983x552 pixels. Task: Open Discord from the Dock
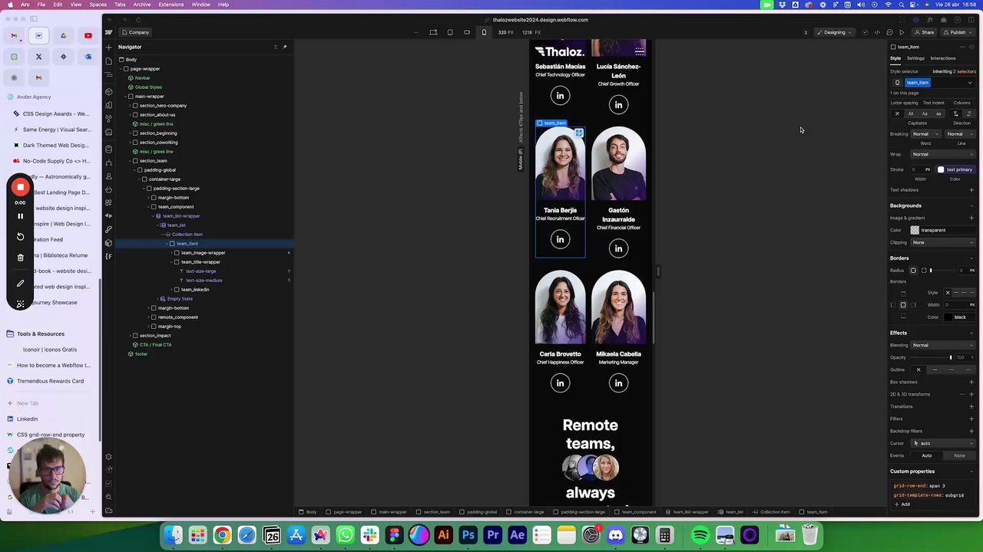pyautogui.click(x=615, y=535)
